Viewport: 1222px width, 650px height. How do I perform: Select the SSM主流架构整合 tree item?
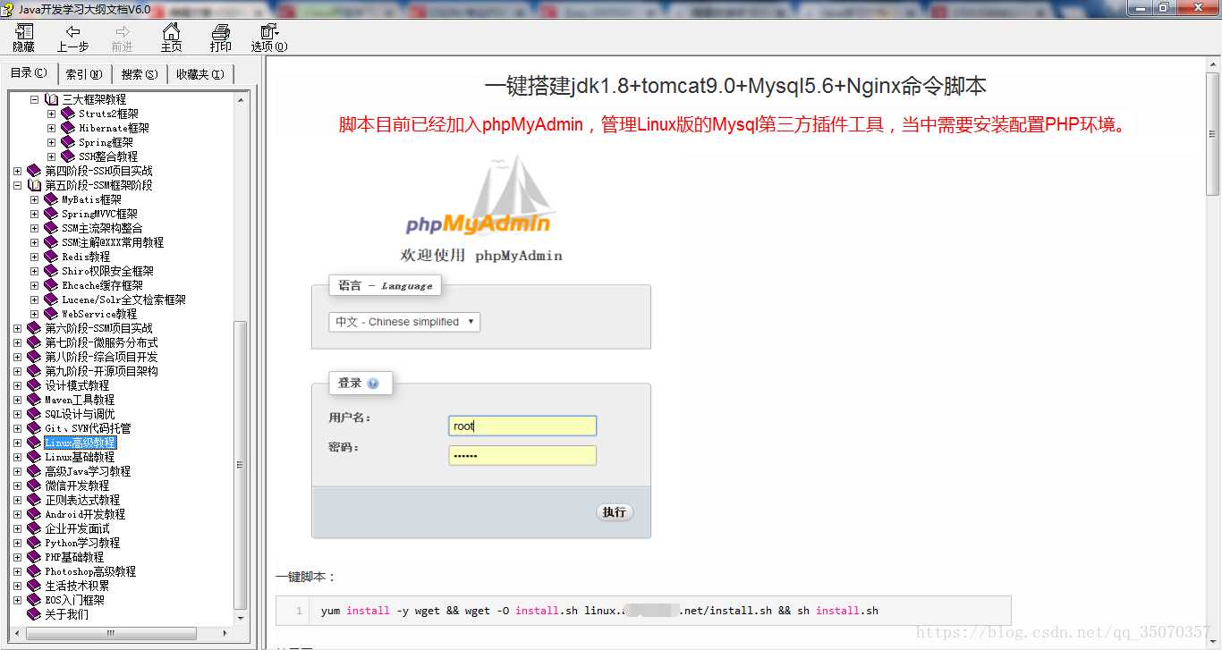point(102,228)
